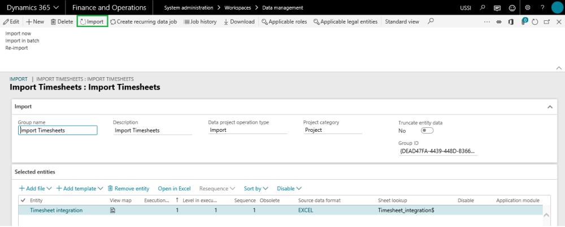This screenshot has width=565, height=227.
Task: Open the Settings gear icon
Action: (528, 8)
